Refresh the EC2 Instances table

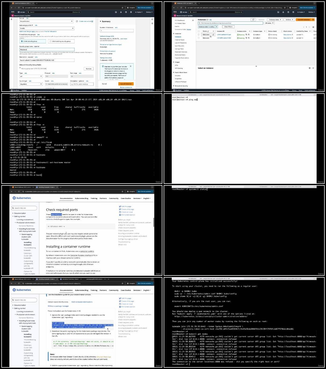pyautogui.click(x=253, y=20)
